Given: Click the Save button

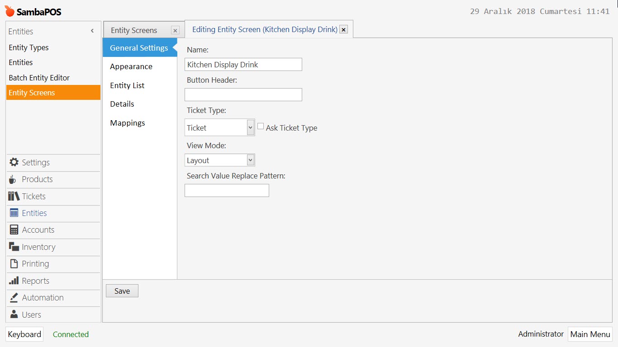Looking at the screenshot, I should pyautogui.click(x=122, y=291).
